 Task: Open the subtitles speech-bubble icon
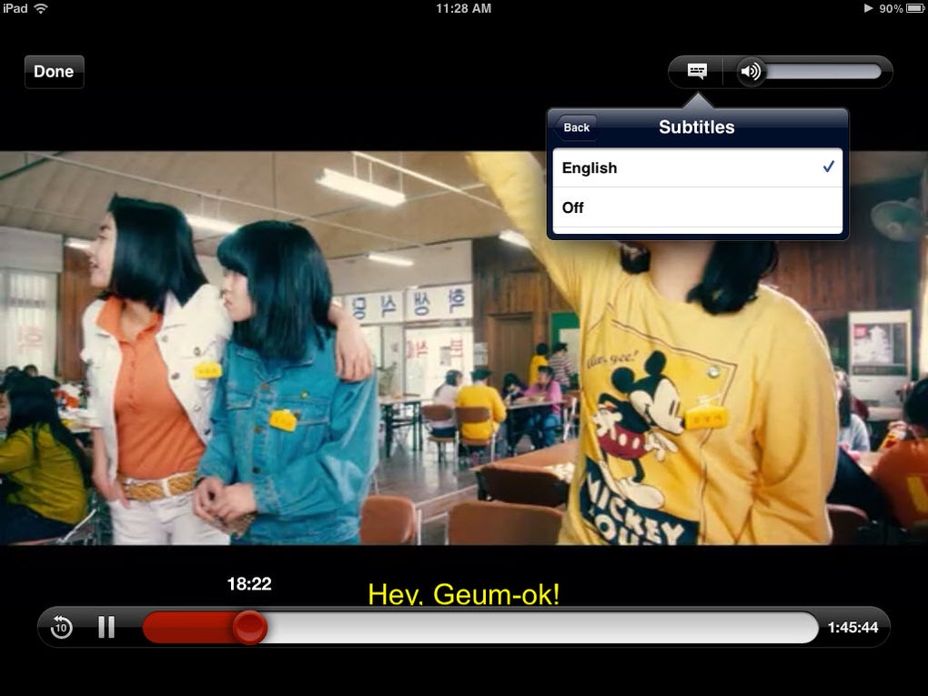697,72
